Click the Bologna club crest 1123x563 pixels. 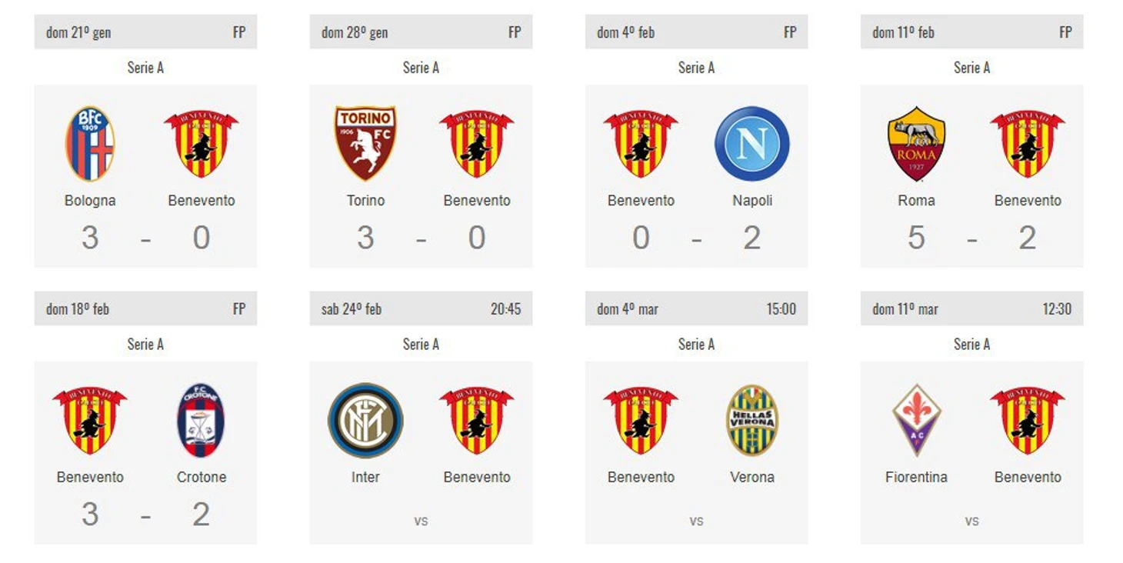[90, 144]
